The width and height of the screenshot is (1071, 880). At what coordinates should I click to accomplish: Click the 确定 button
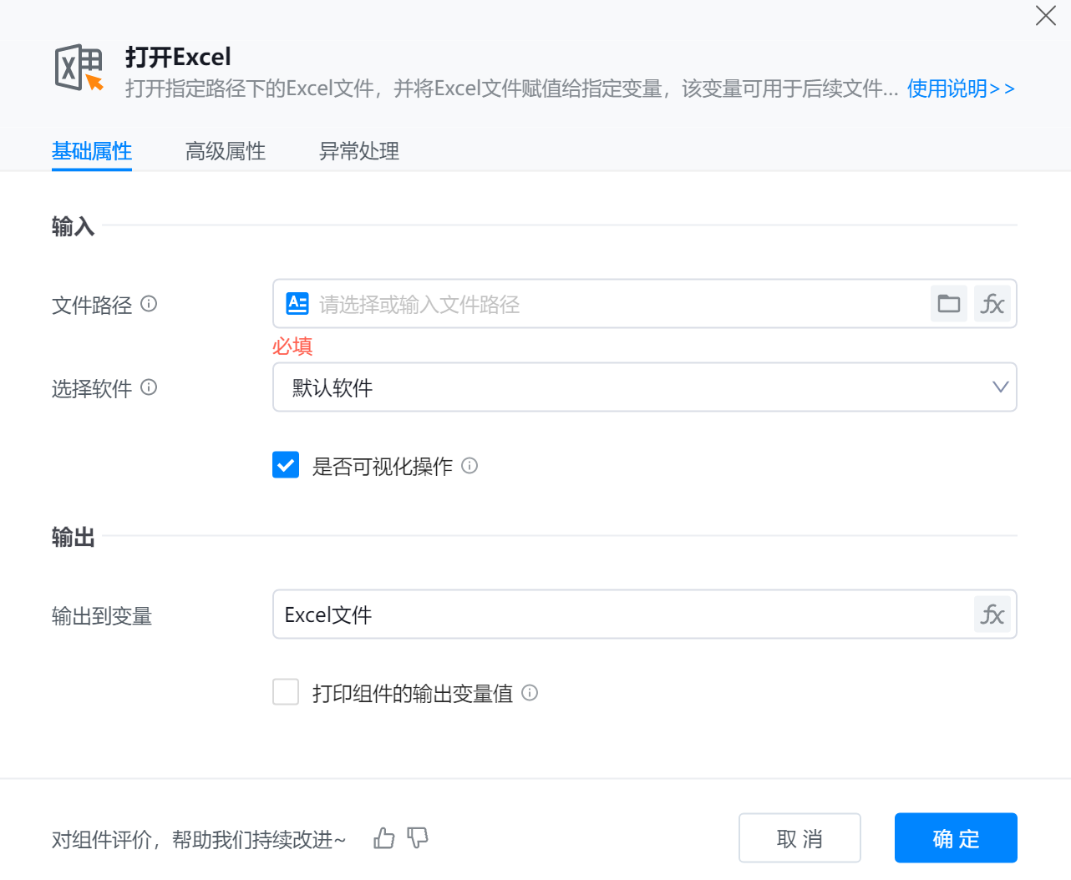tap(955, 838)
